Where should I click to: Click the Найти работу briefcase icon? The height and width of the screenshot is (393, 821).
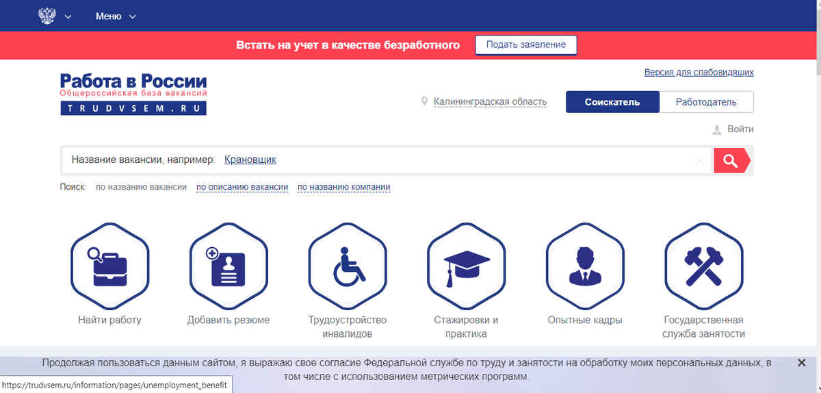[x=109, y=266]
